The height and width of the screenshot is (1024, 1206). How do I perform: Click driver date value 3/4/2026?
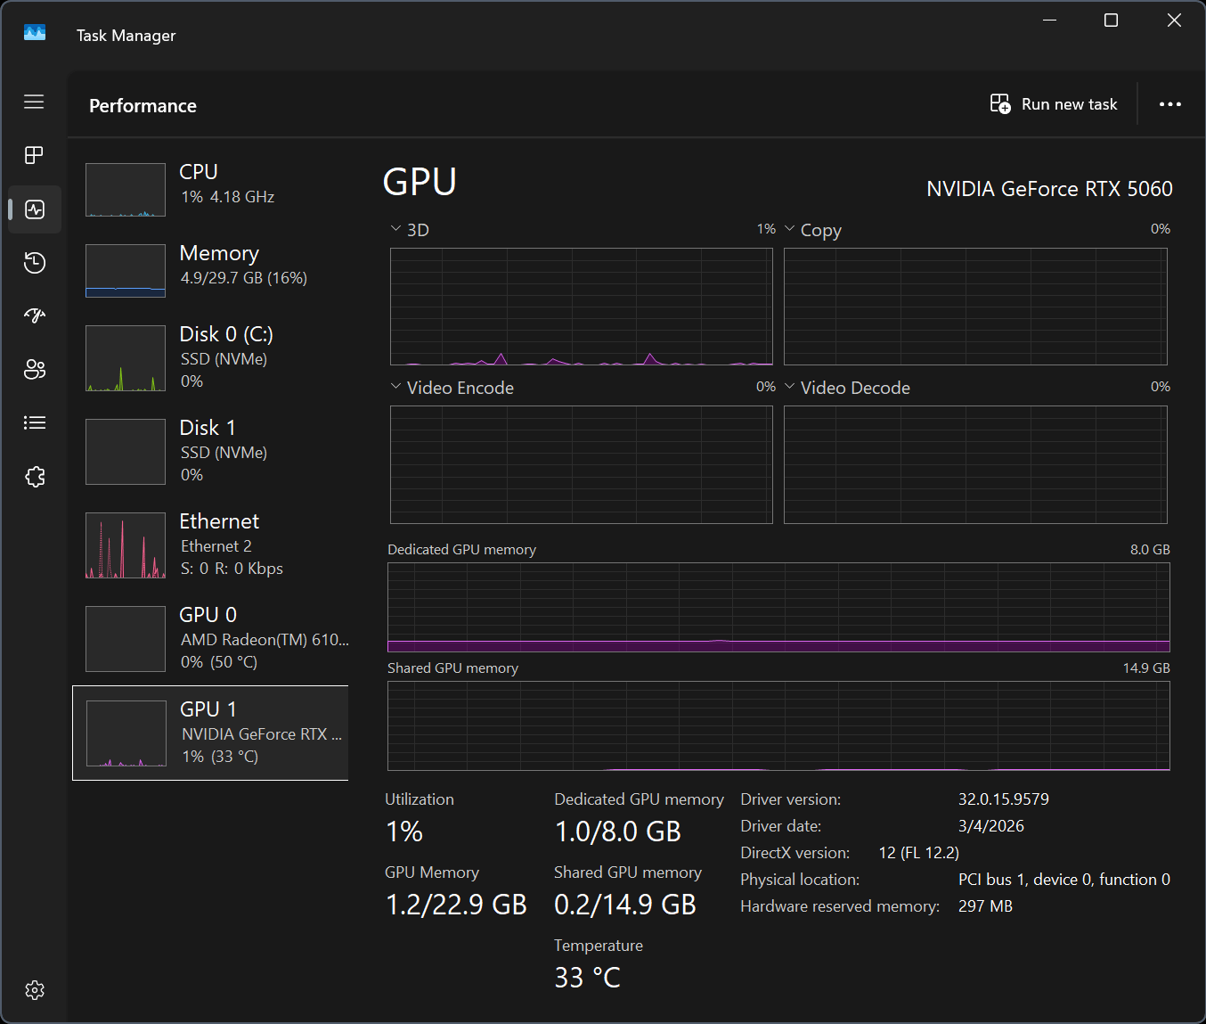pos(991,826)
